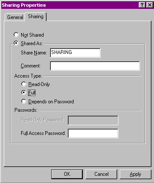Viewport: 154px width, 183px height.
Task: Select Full access type
Action: [24, 92]
